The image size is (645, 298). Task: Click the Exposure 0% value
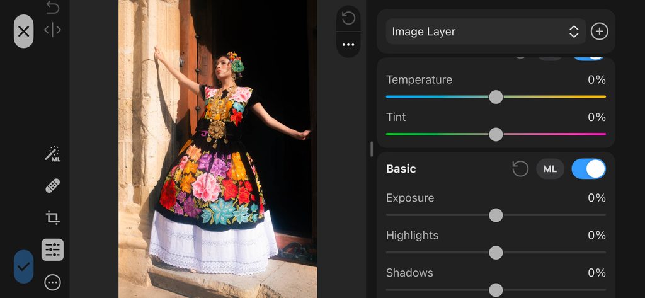click(x=596, y=198)
